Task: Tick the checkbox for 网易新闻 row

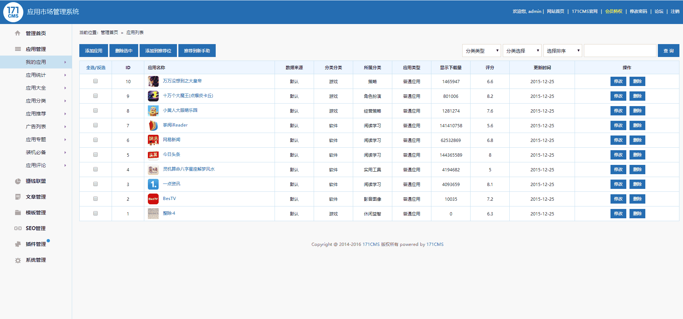Action: point(95,140)
